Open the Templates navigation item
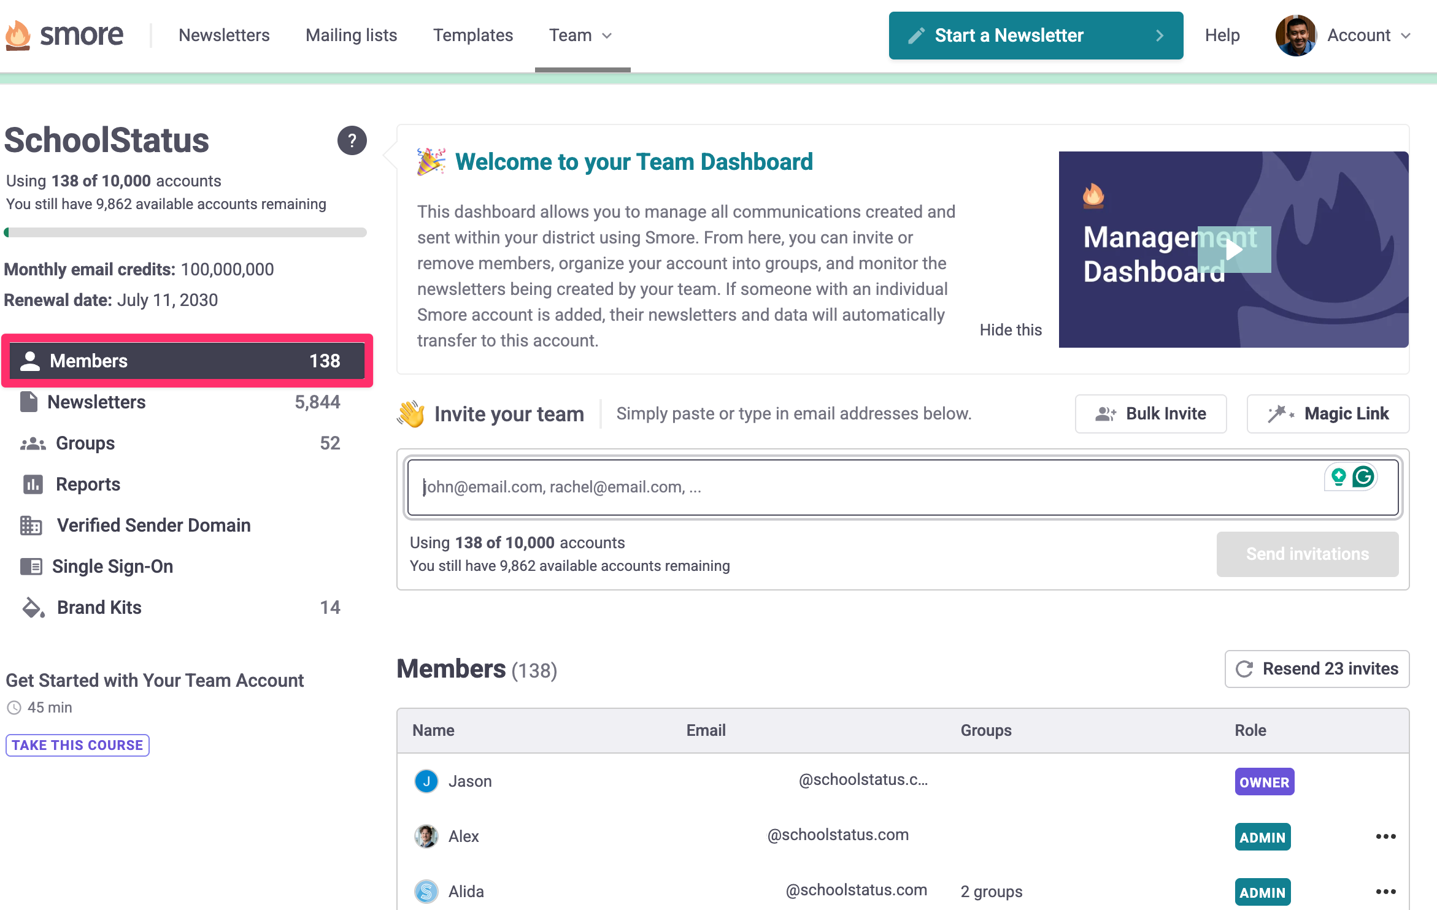The width and height of the screenshot is (1437, 910). click(473, 36)
